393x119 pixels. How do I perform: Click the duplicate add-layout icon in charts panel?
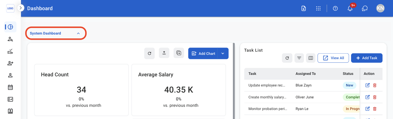point(179,53)
